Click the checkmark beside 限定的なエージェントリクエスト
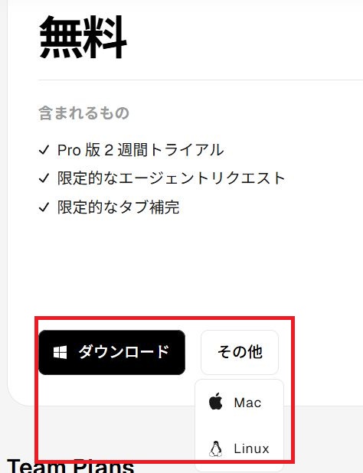Image resolution: width=363 pixels, height=473 pixels. tap(44, 178)
